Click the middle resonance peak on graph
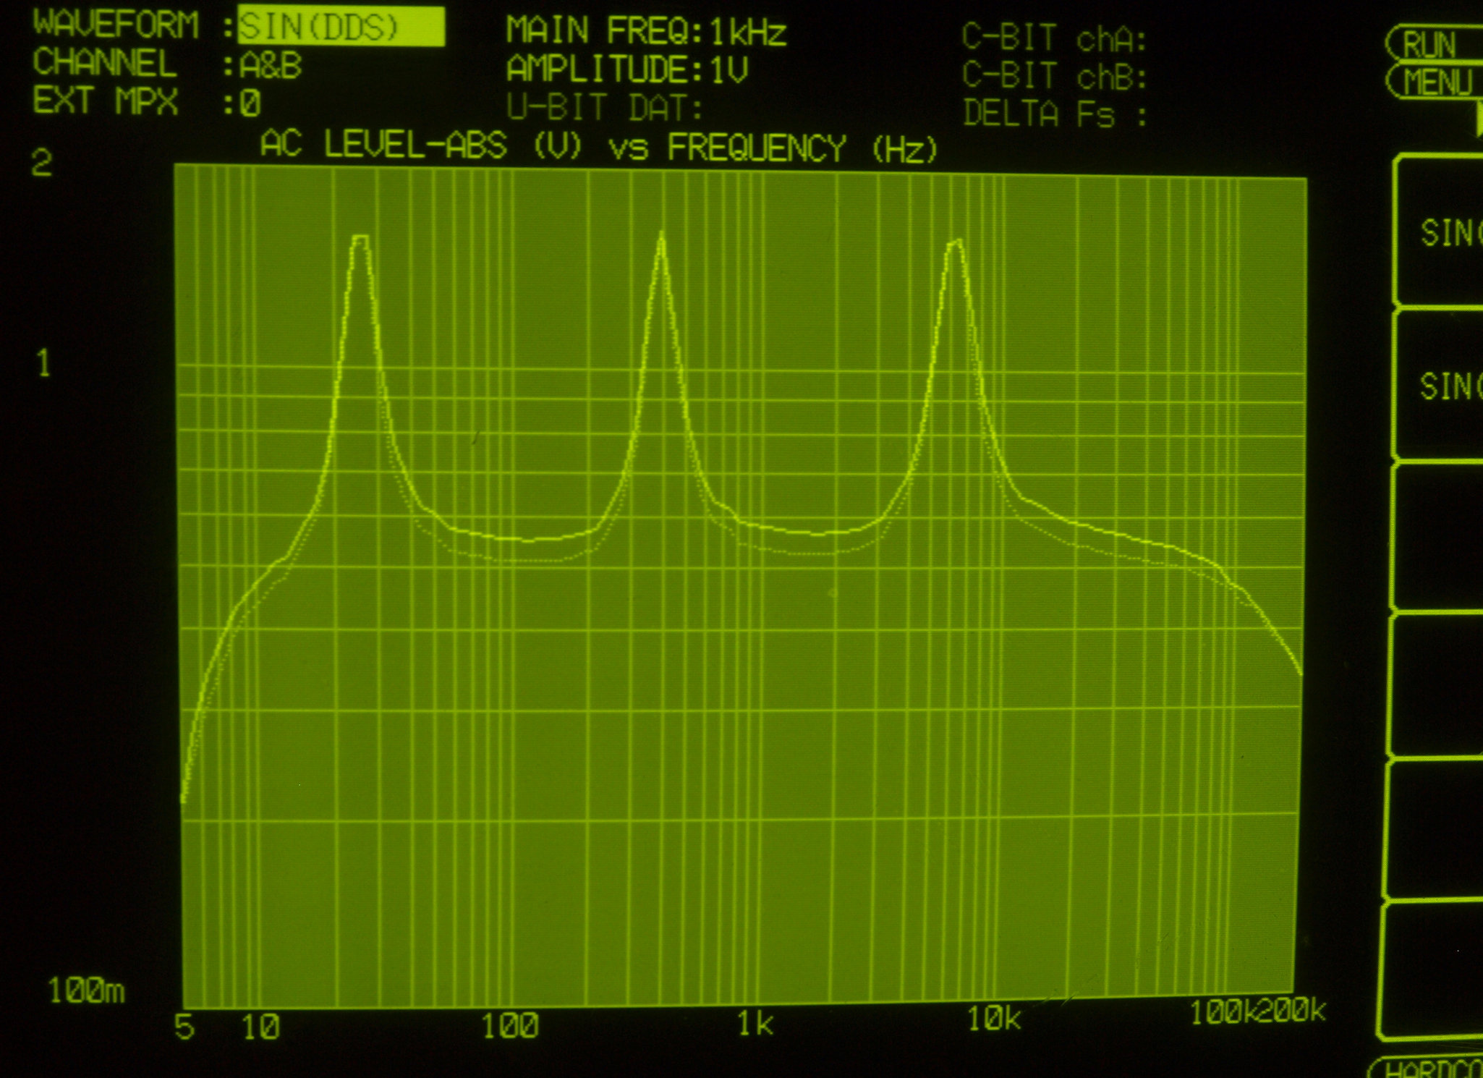This screenshot has width=1483, height=1078. coord(661,239)
